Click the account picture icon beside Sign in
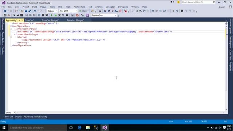Viewport: 233px width, 131px height. point(230,7)
